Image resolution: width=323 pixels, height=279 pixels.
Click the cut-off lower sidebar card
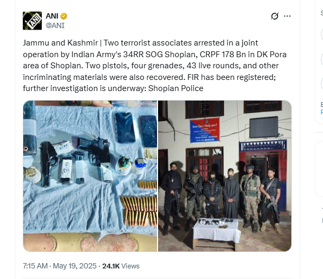[319, 169]
